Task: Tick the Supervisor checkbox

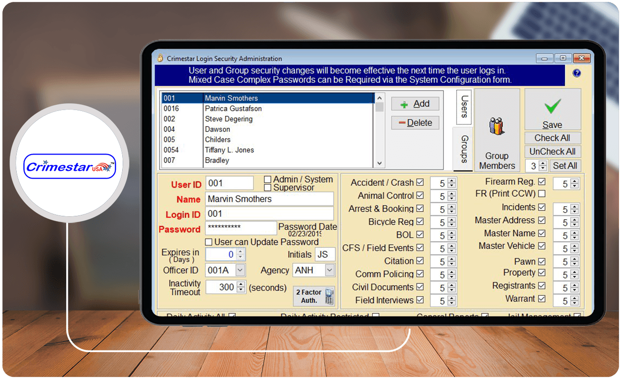Action: pos(268,188)
